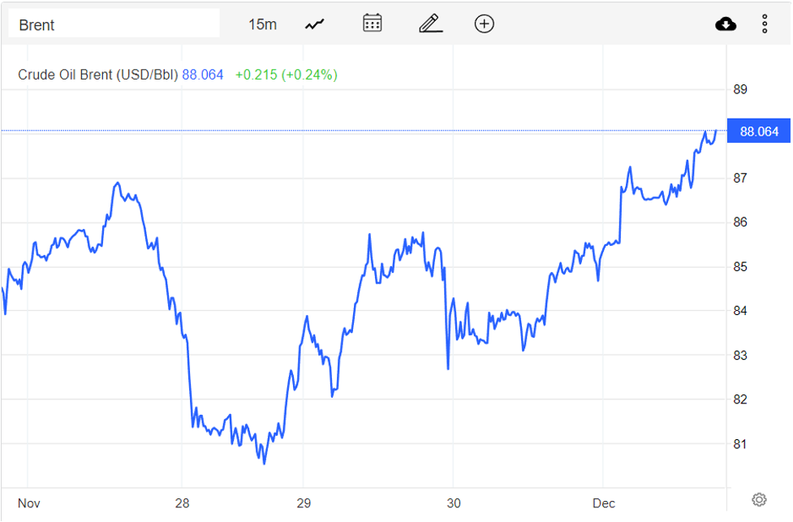Select the 28 date marker on time axis
Viewport: 793px width, 522px height.
point(182,503)
